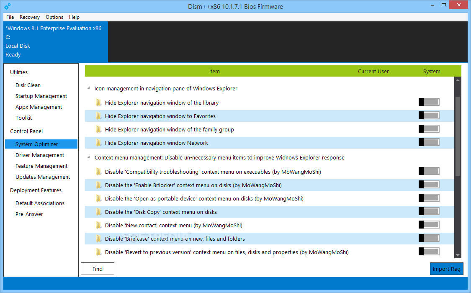Image resolution: width=471 pixels, height=293 pixels.
Task: Open the File menu
Action: tap(10, 17)
